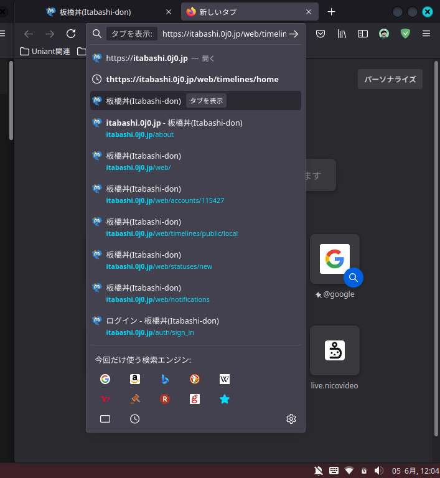Click the URL address bar input field
Viewport: 440px width, 478px height.
[224, 34]
